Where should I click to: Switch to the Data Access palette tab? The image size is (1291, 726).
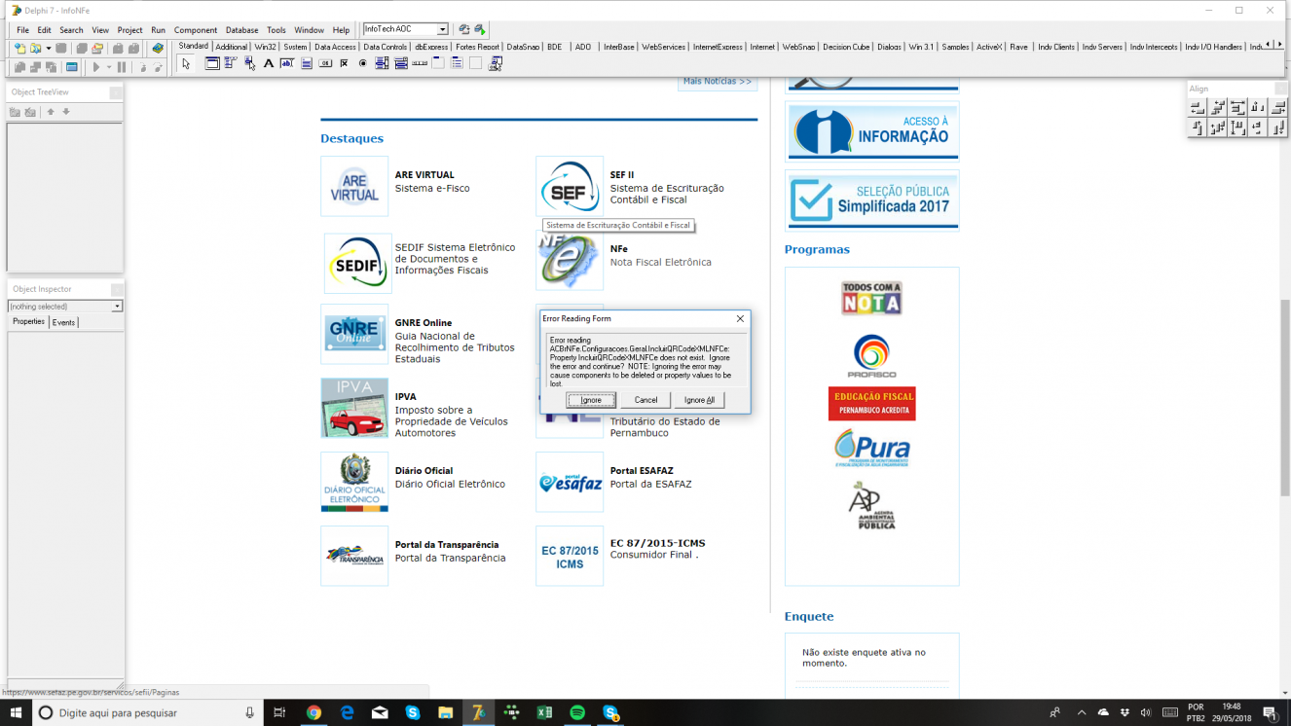pos(335,47)
